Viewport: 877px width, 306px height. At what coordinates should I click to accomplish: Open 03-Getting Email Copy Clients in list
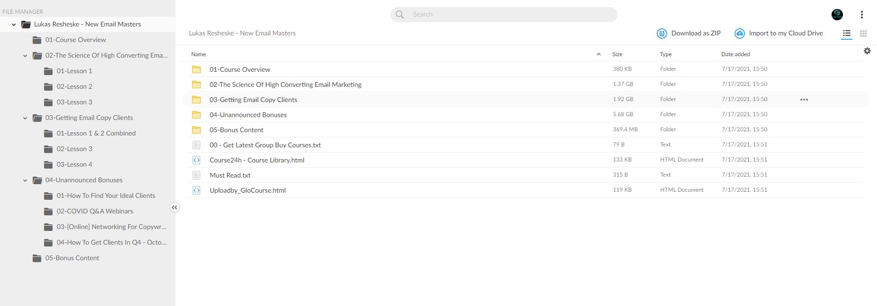253,100
